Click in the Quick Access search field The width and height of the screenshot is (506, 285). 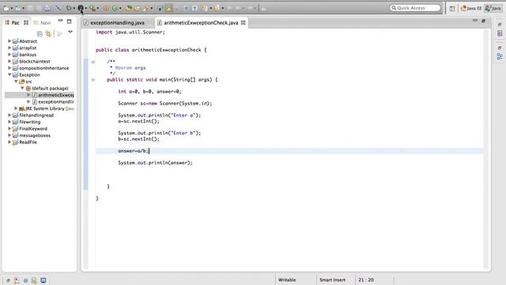[x=415, y=8]
